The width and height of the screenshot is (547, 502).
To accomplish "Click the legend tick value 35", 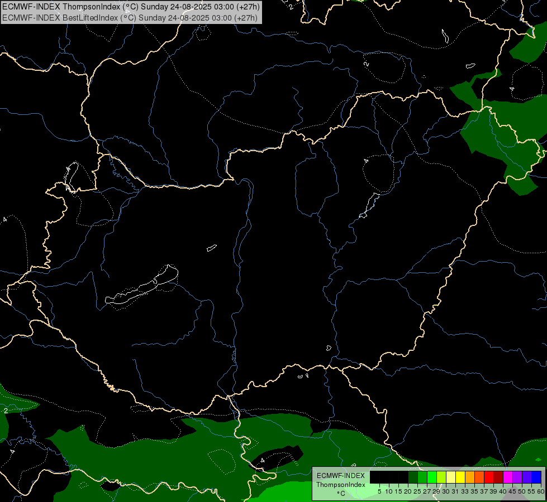I will click(474, 491).
